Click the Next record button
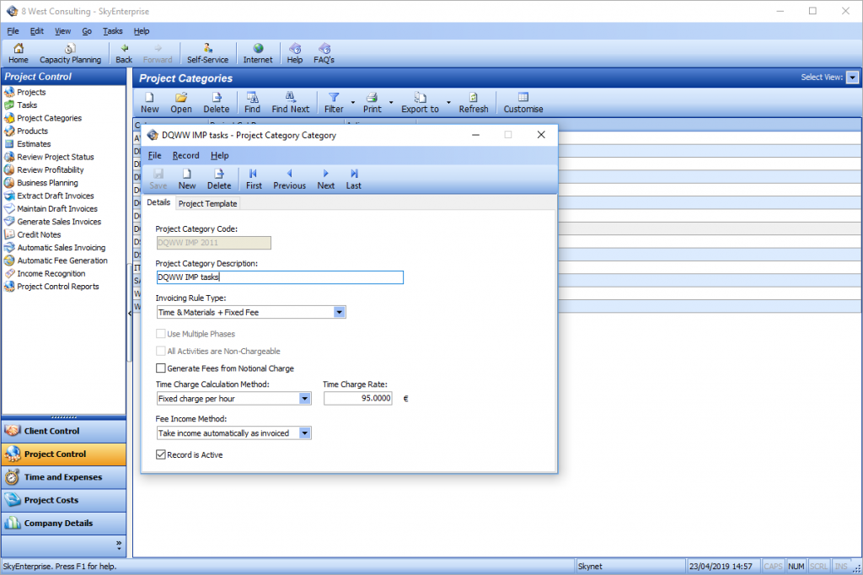Screen dimensions: 863x575 (325, 178)
